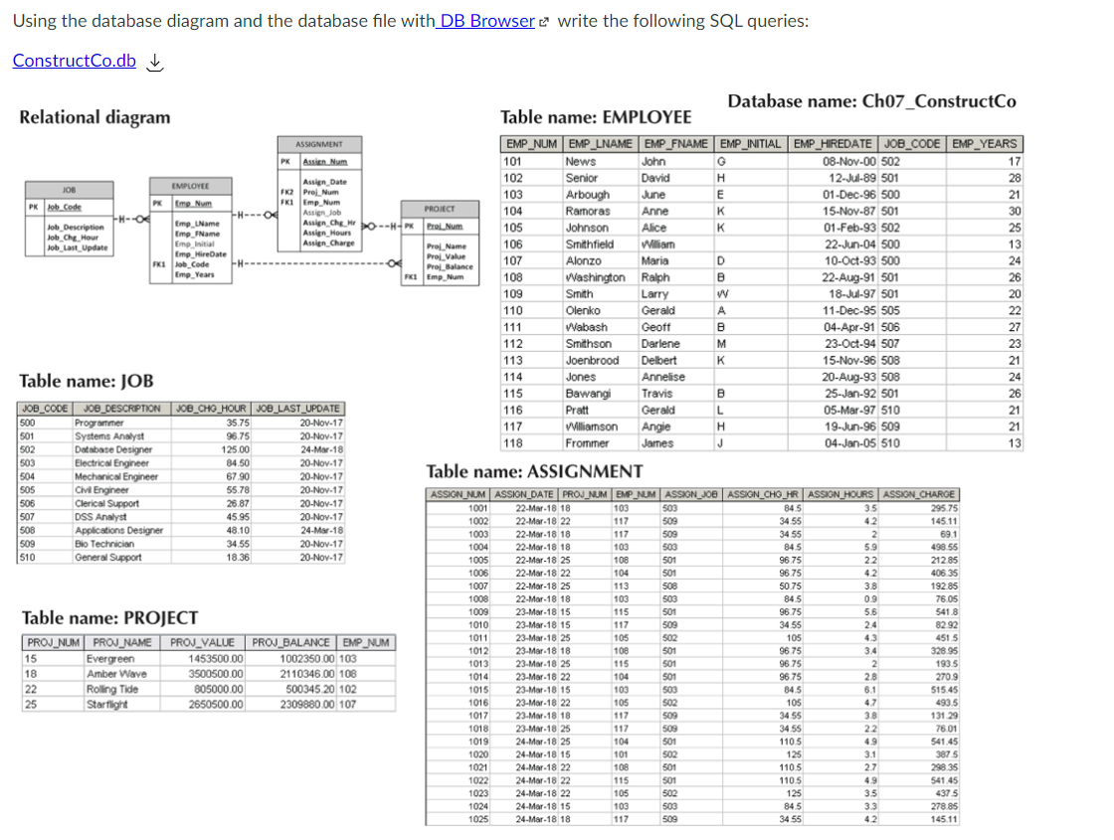The image size is (1114, 840).
Task: Click the JOB entity in relational diagram
Action: pos(69,219)
